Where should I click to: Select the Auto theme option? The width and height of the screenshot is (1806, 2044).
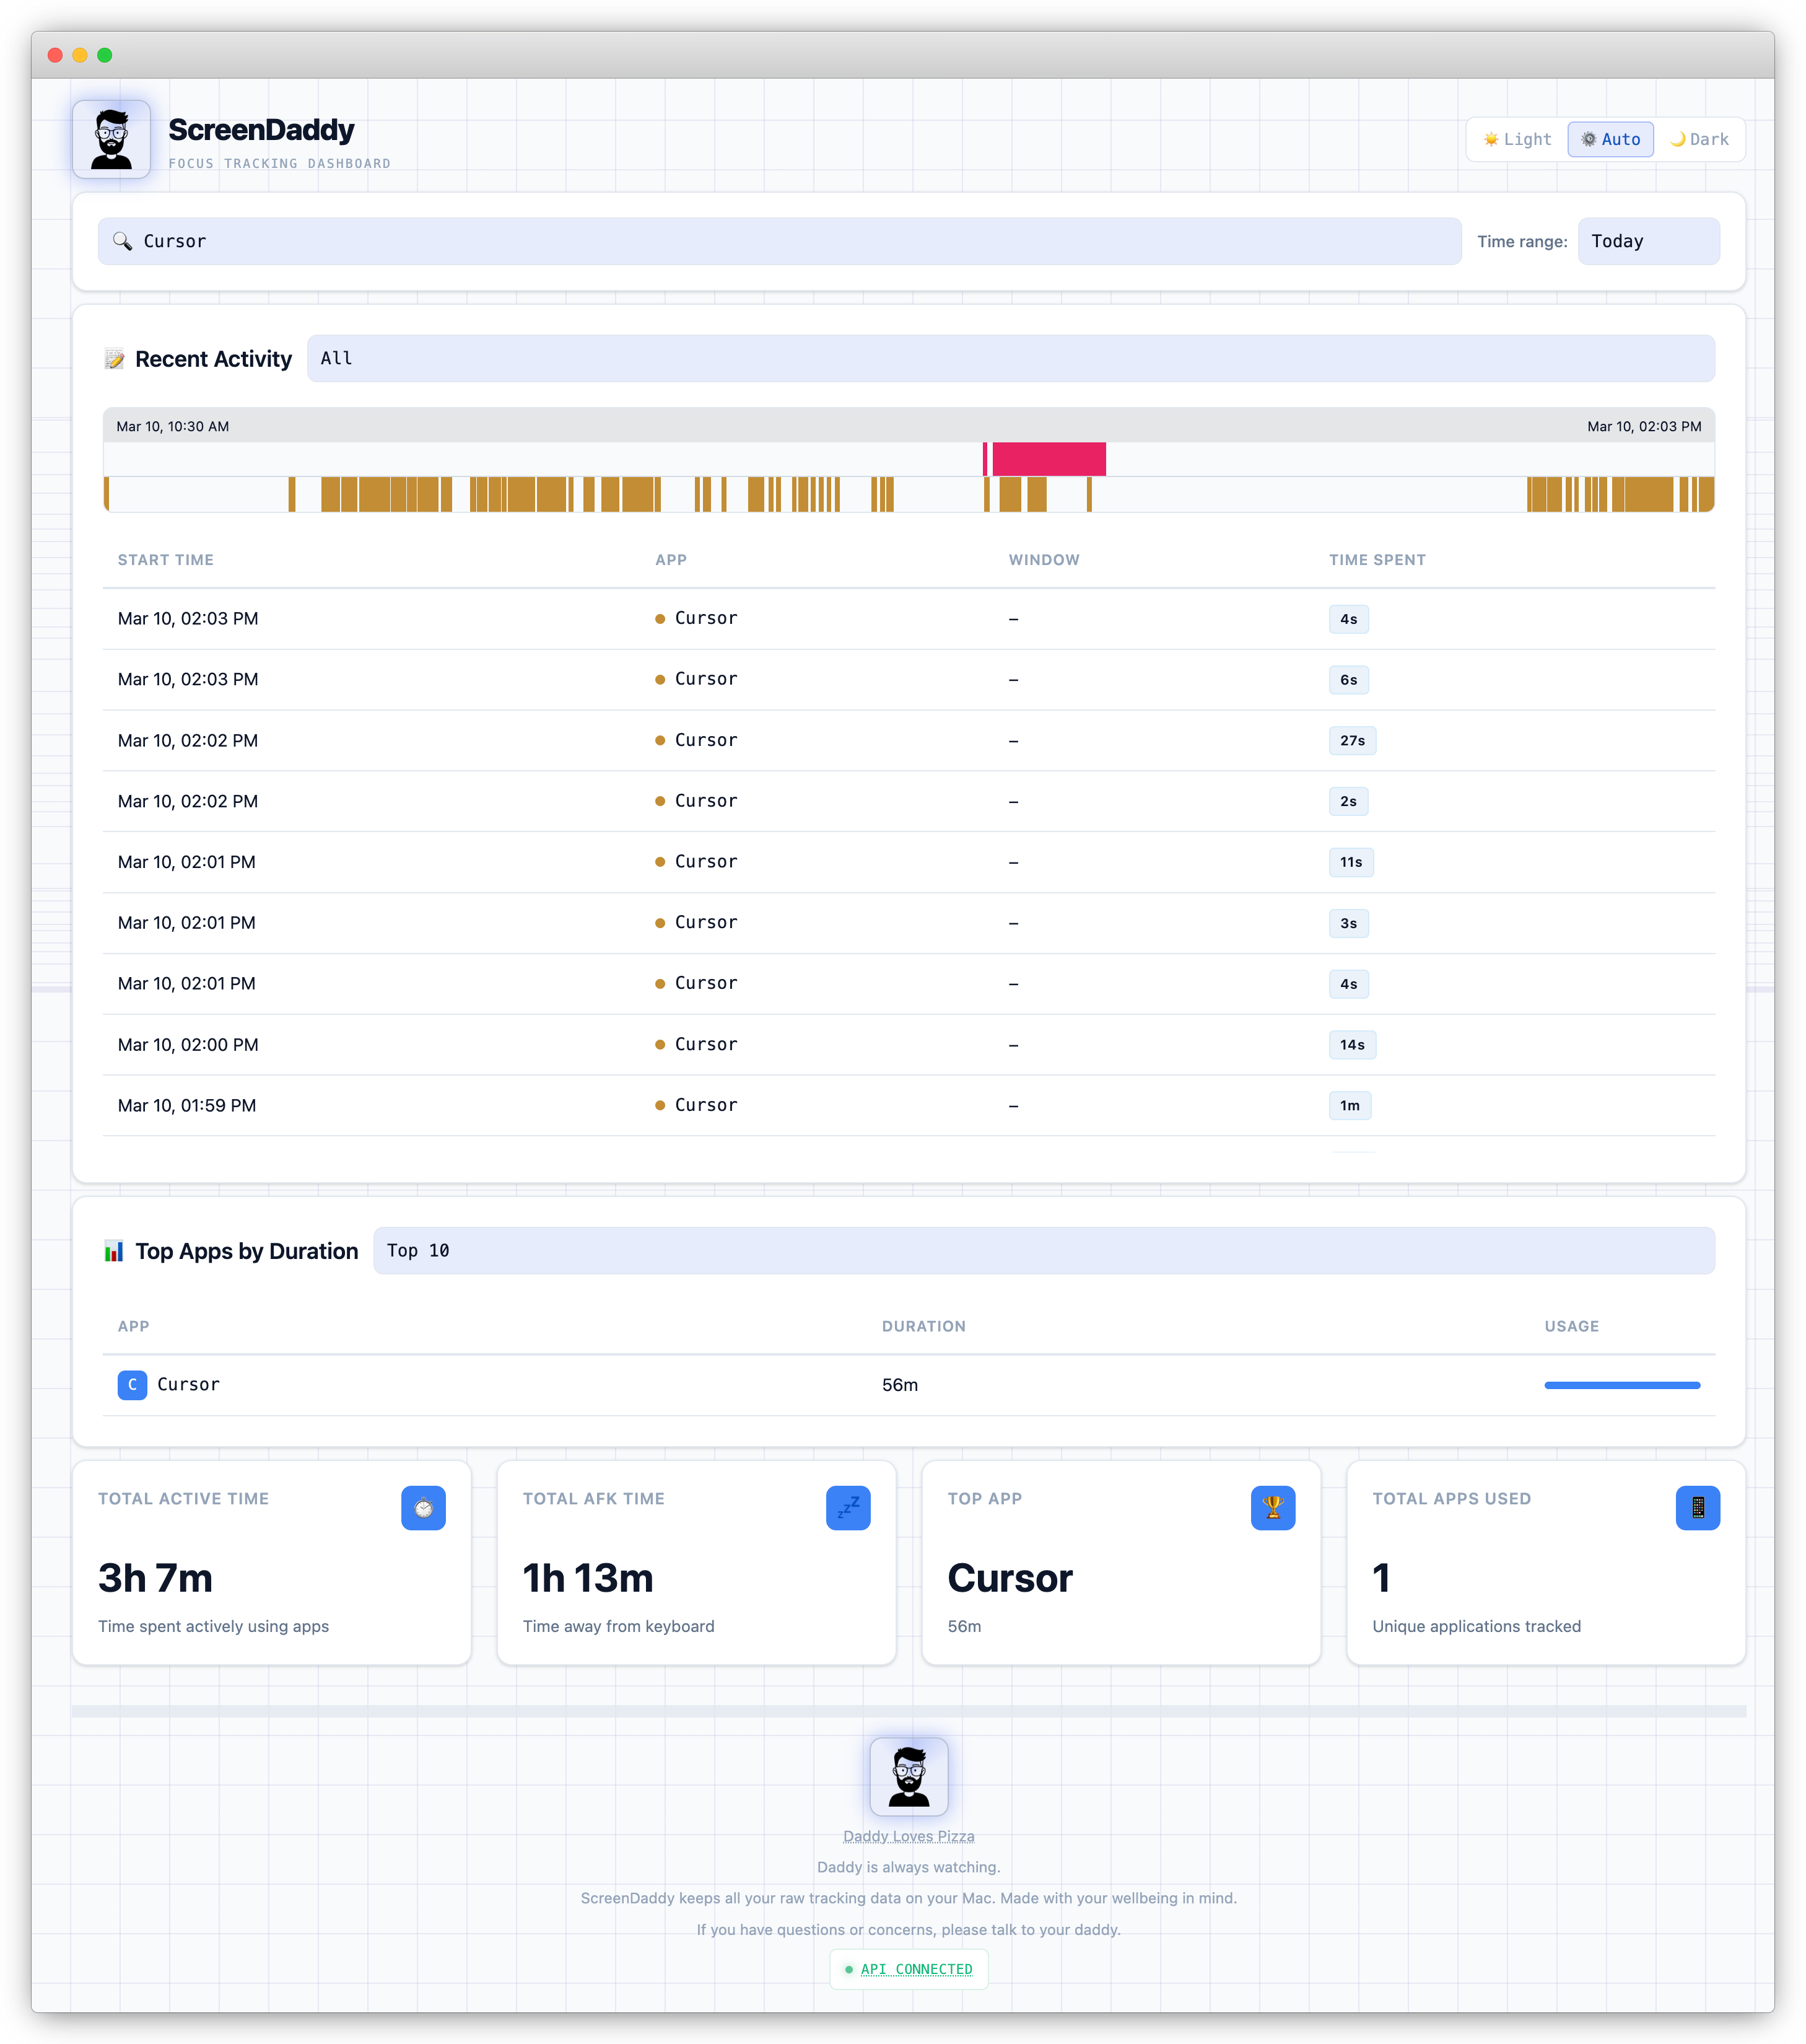tap(1610, 139)
